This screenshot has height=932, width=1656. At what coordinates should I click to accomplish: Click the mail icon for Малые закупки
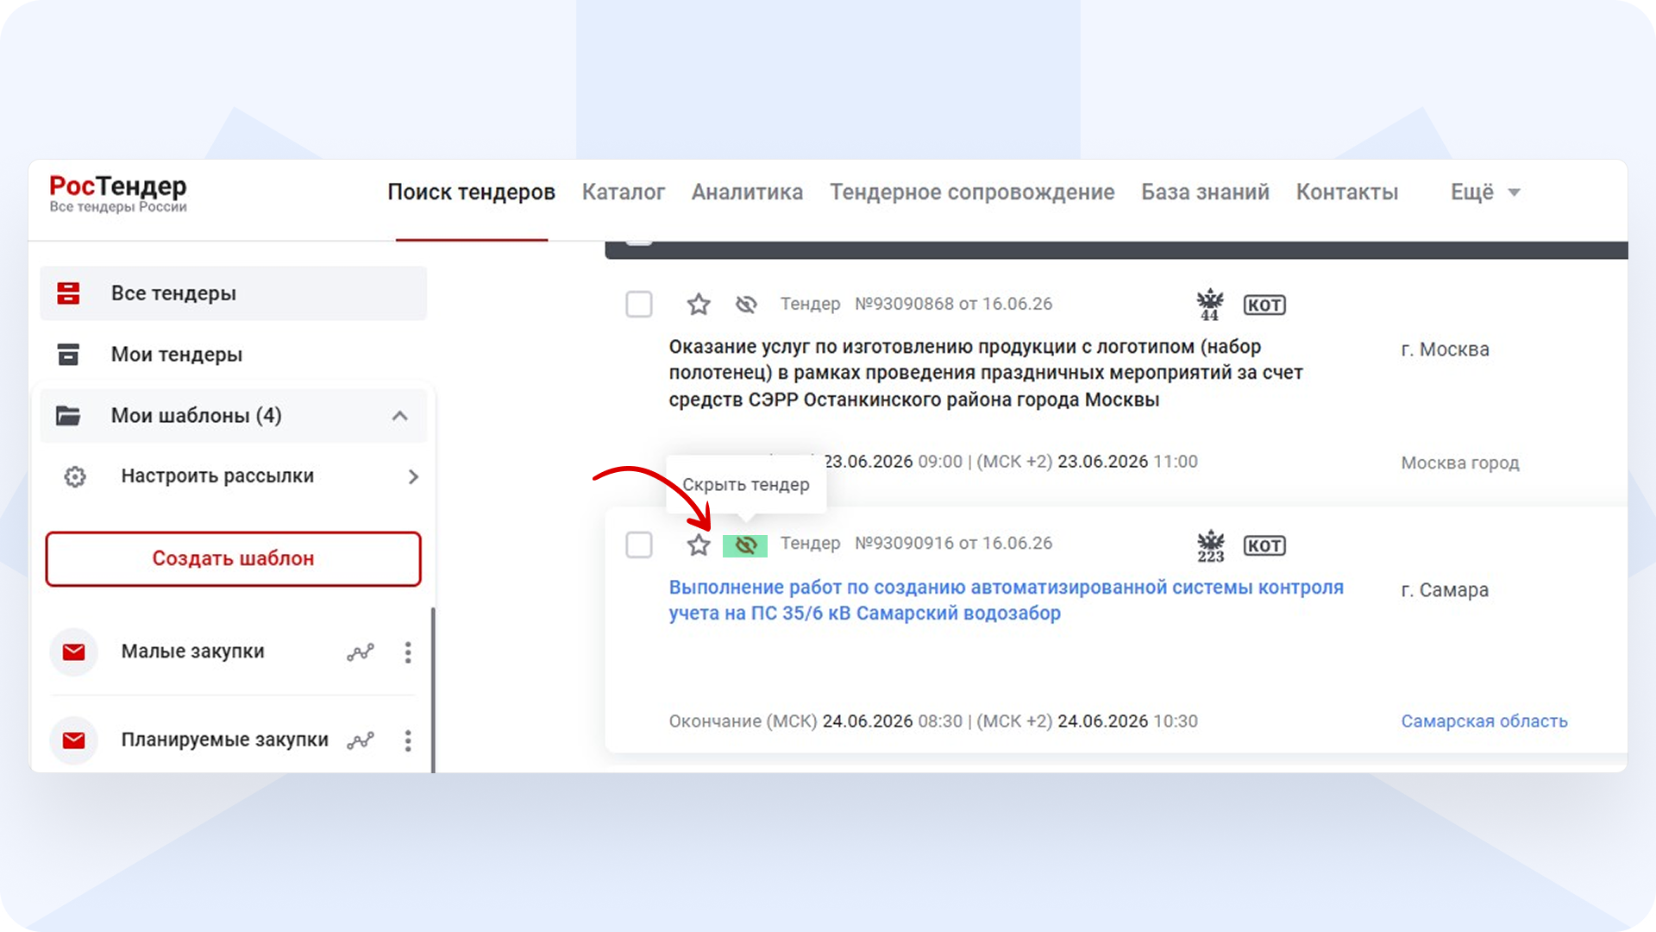pos(74,652)
